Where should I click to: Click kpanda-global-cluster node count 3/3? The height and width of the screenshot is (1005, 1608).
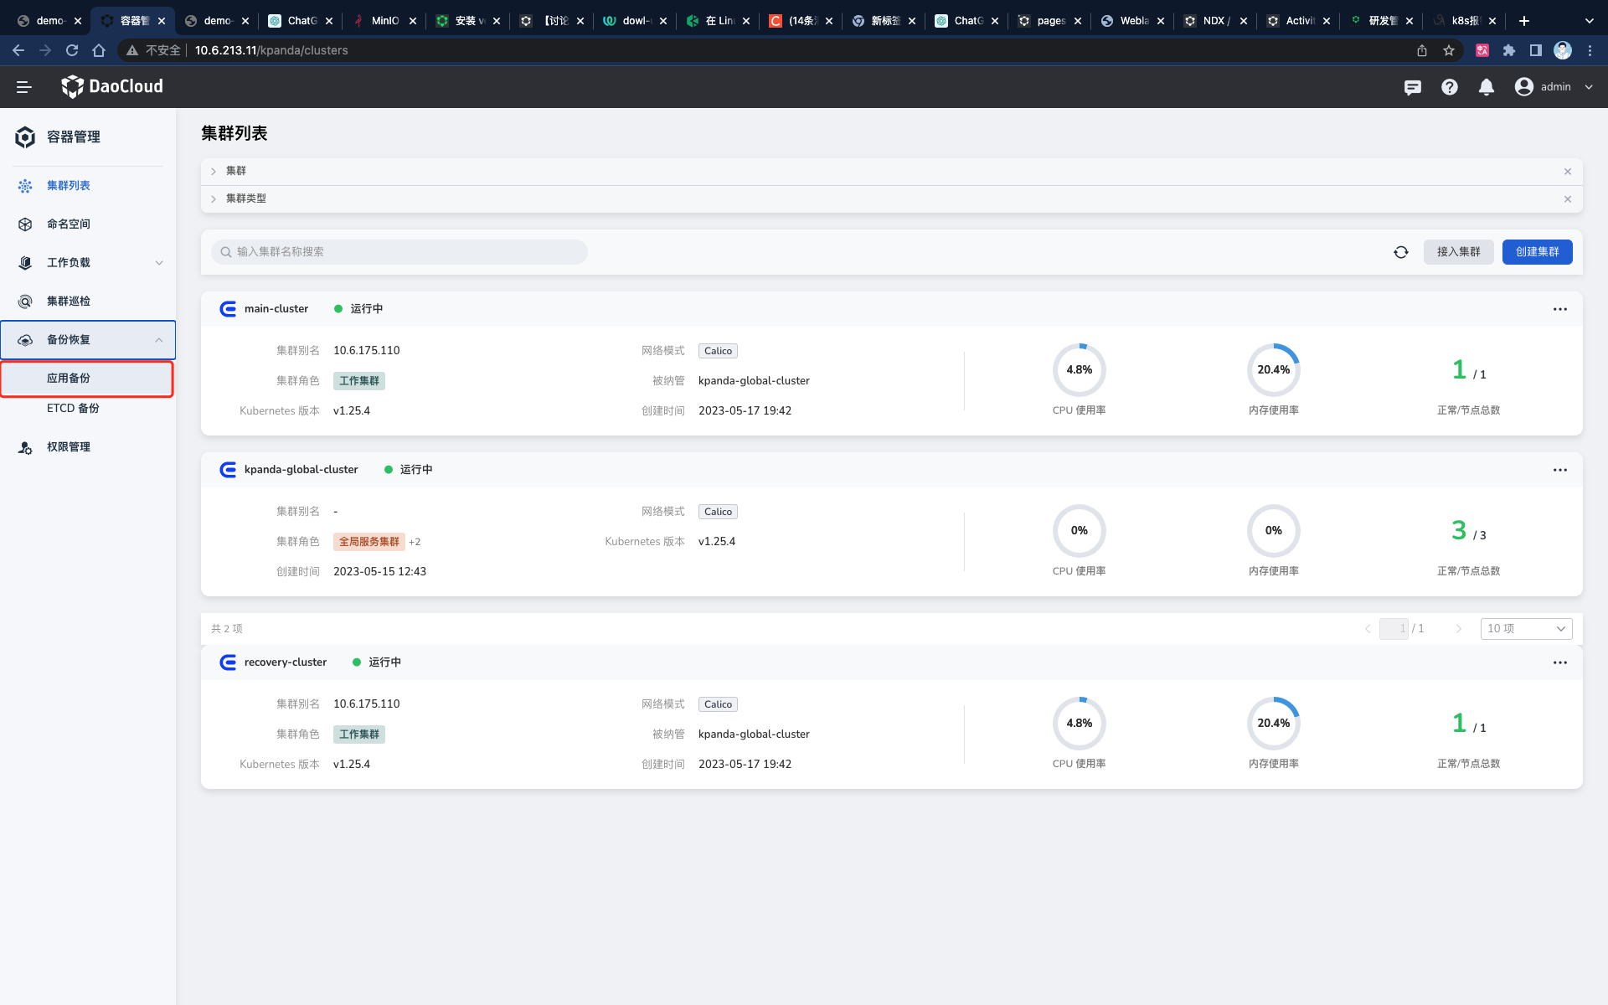click(1468, 531)
